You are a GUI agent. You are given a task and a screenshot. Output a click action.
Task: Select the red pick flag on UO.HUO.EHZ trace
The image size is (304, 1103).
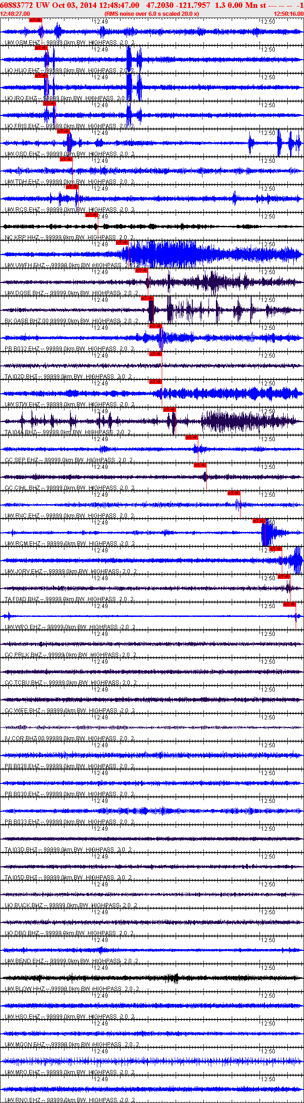click(41, 48)
